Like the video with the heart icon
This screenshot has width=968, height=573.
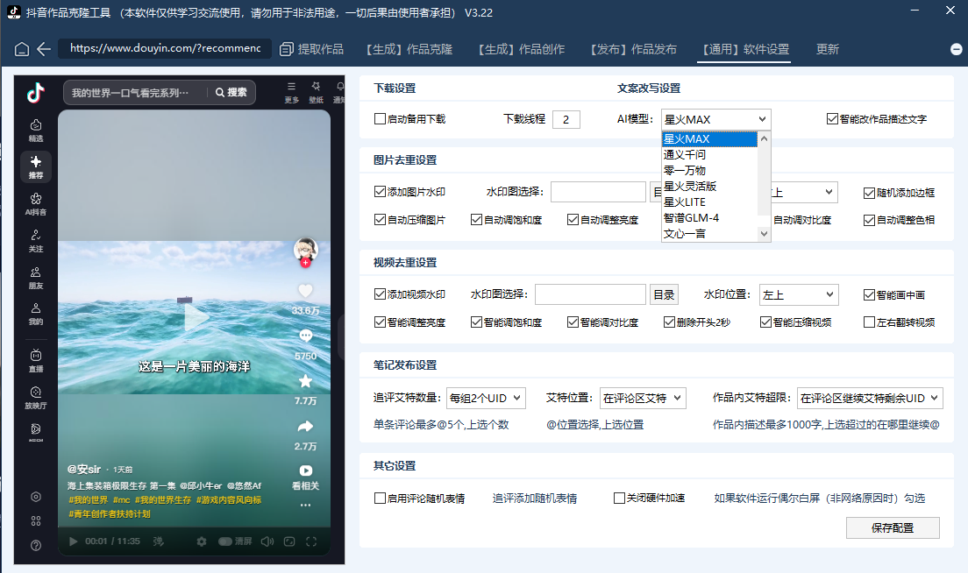tap(305, 291)
